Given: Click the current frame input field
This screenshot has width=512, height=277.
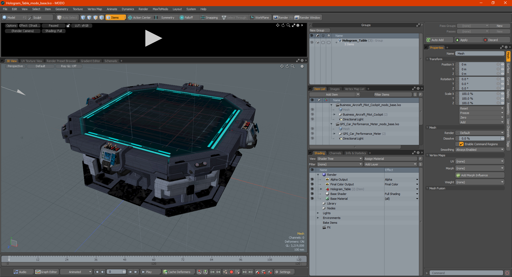Looking at the screenshot, I should point(116,272).
